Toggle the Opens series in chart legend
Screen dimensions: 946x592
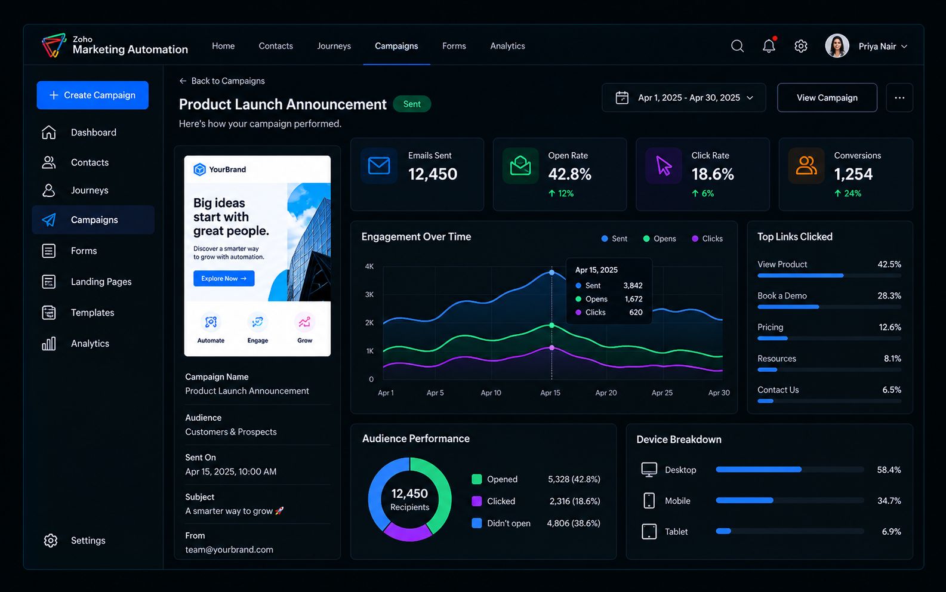tap(660, 239)
